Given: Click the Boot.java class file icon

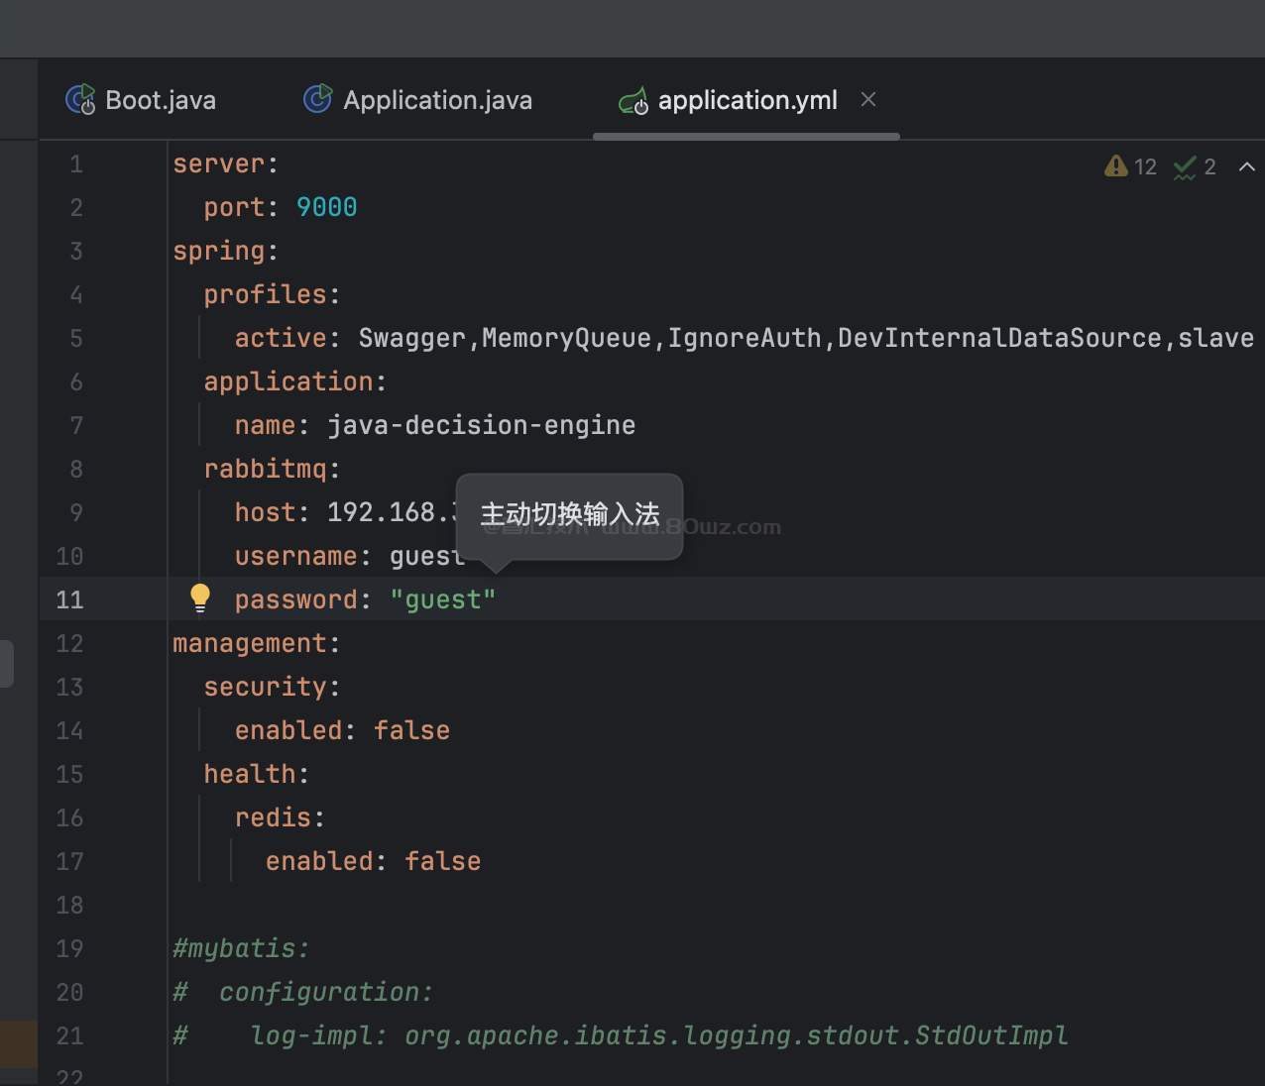Looking at the screenshot, I should (x=80, y=100).
